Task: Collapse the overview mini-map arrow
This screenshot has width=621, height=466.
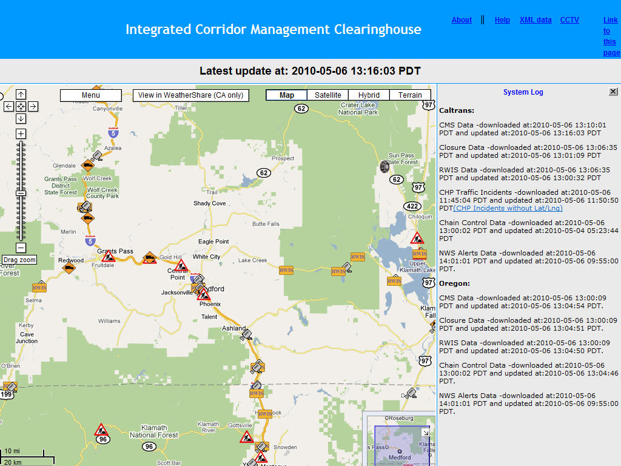Action: pyautogui.click(x=425, y=432)
